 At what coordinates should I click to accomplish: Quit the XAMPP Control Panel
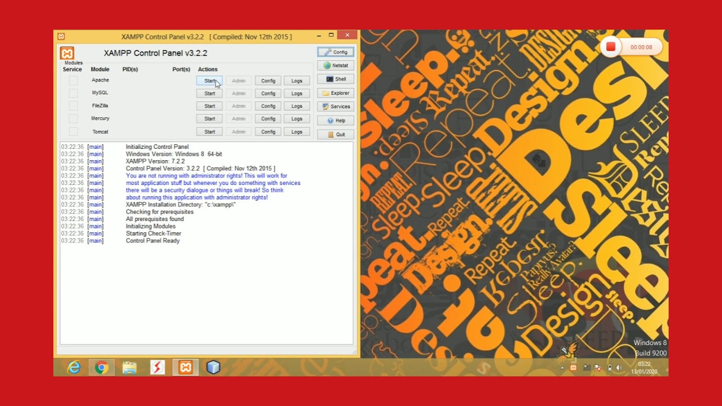pyautogui.click(x=336, y=134)
